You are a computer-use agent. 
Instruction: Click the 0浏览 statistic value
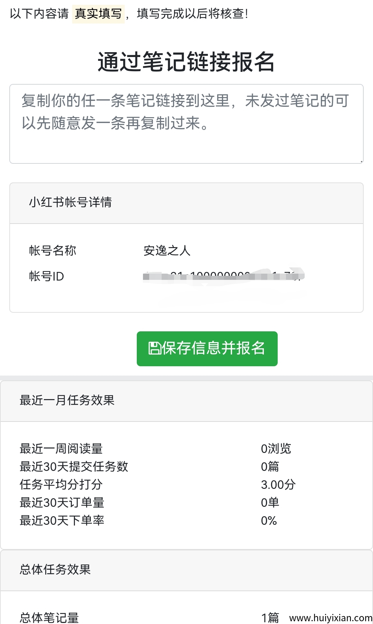(276, 448)
